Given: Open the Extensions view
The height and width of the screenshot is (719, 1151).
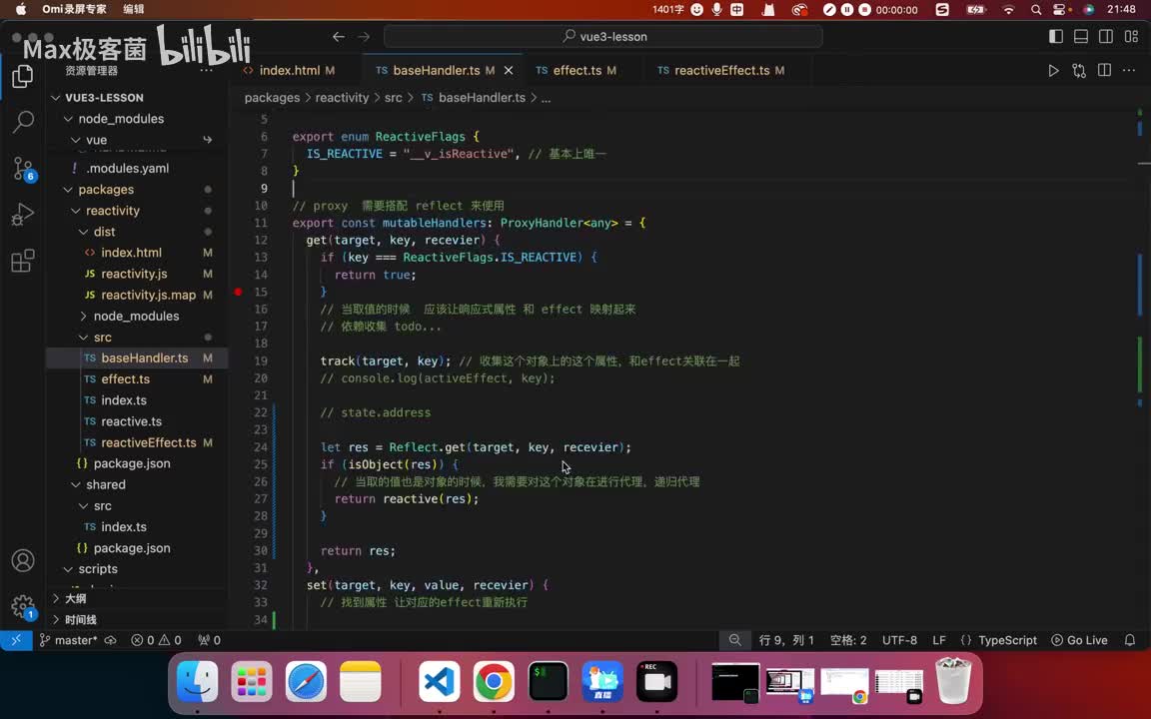Looking at the screenshot, I should (x=23, y=261).
